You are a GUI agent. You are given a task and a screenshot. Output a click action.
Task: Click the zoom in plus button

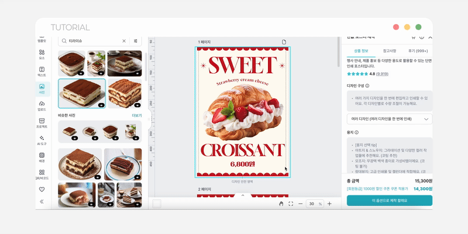(x=329, y=204)
